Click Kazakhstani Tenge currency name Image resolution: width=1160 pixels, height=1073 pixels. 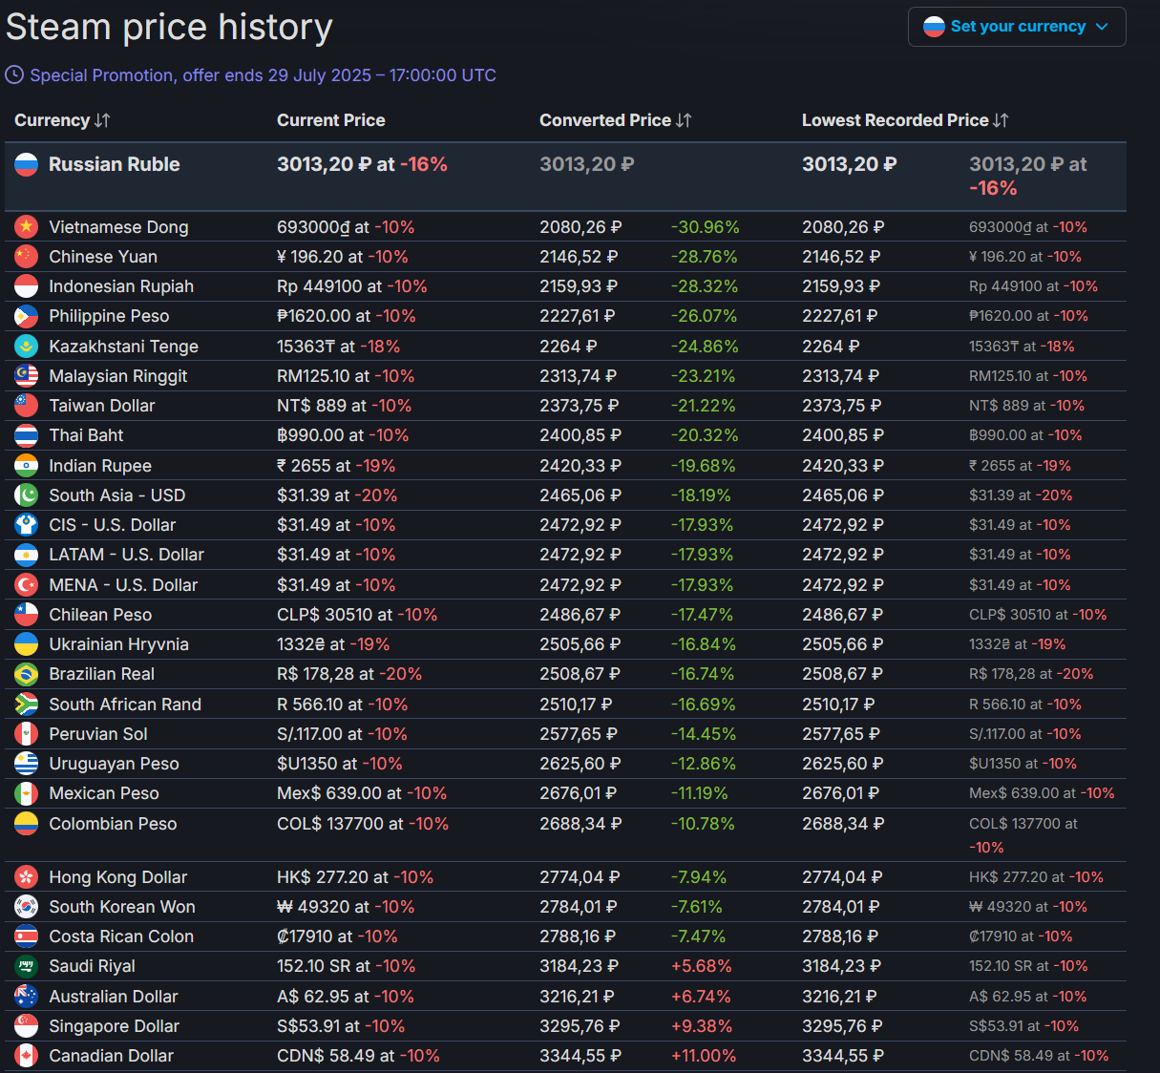[124, 347]
